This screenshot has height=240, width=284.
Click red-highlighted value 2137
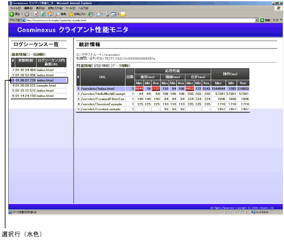coord(156,89)
